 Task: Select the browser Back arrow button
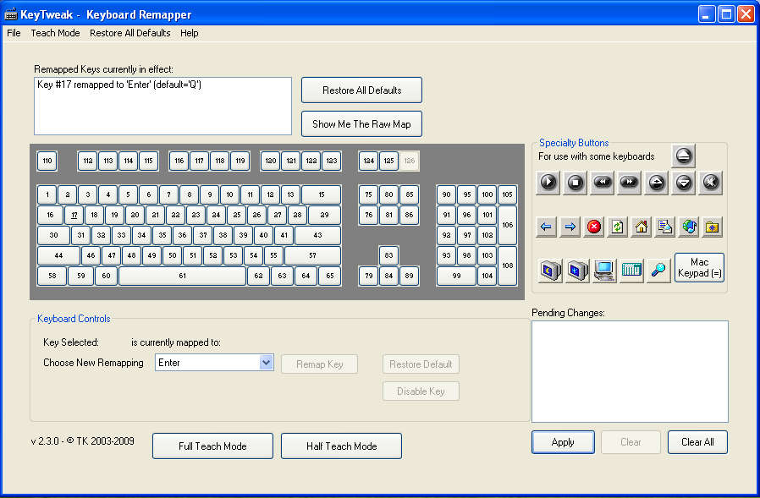pos(547,227)
